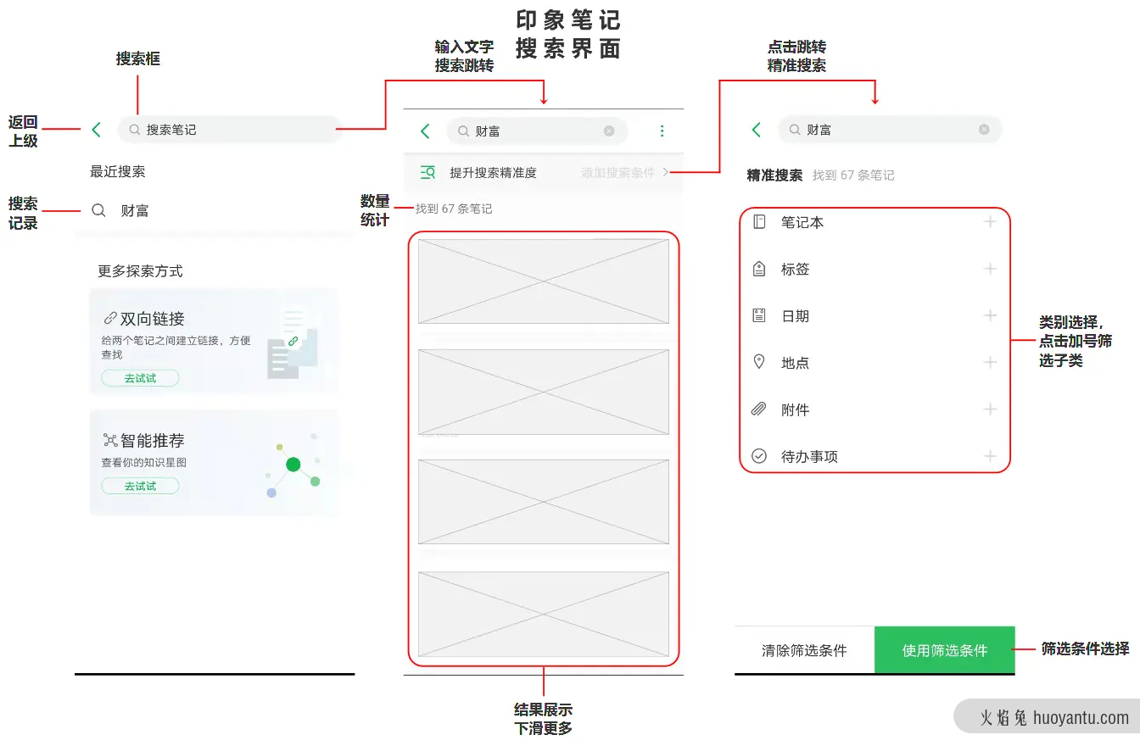Expand 待办事项 filter with plus sign
1140x746 pixels.
point(989,456)
